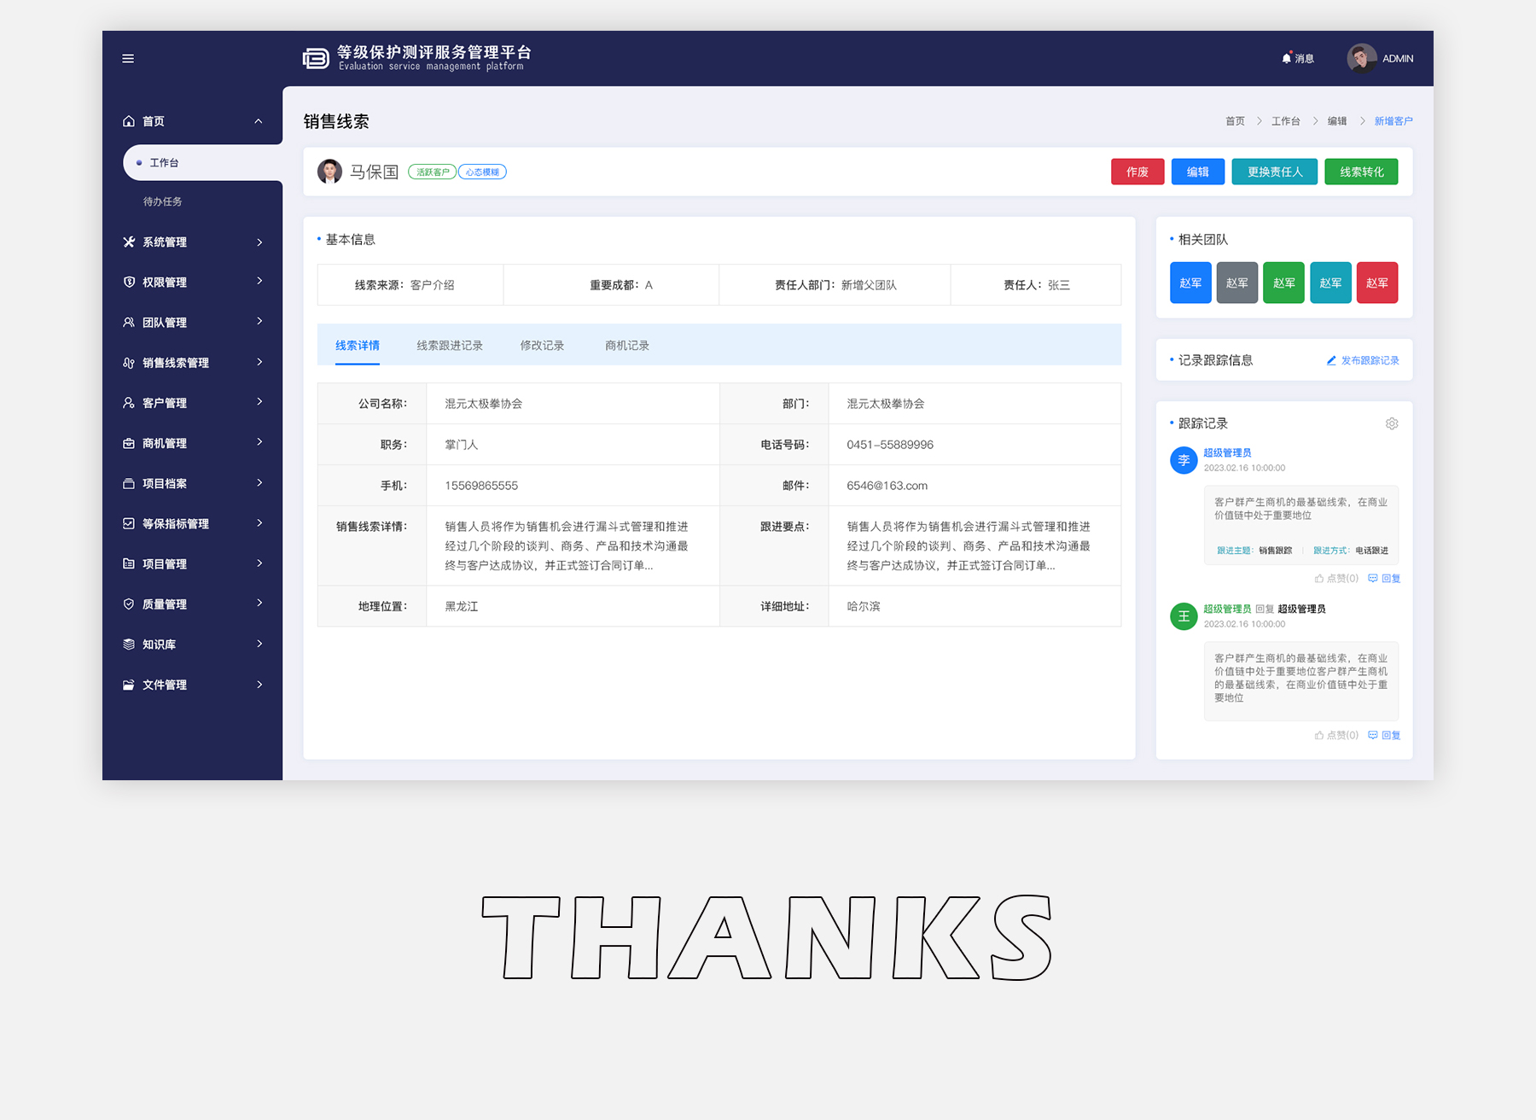This screenshot has width=1536, height=1120.
Task: Switch to the 线索跟进记录 tab
Action: 450,346
